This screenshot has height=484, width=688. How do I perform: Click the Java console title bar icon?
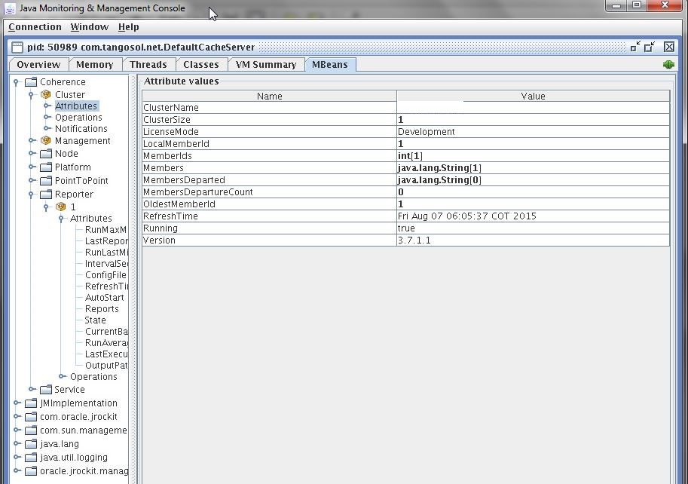pos(10,8)
